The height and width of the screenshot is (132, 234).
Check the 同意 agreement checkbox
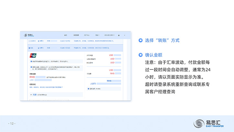tap(31, 95)
